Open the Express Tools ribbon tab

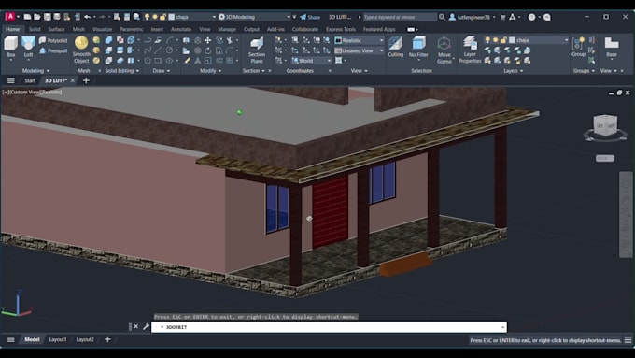[341, 29]
